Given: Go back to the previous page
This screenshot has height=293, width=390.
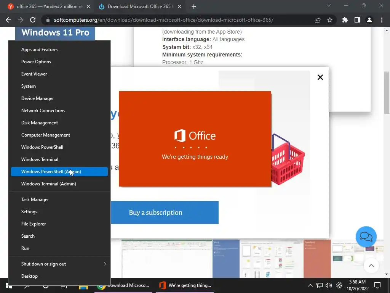Looking at the screenshot, I should pyautogui.click(x=8, y=20).
